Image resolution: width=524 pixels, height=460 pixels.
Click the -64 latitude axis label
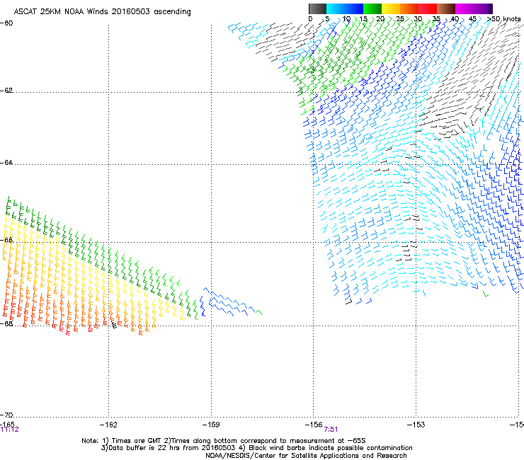click(6, 163)
